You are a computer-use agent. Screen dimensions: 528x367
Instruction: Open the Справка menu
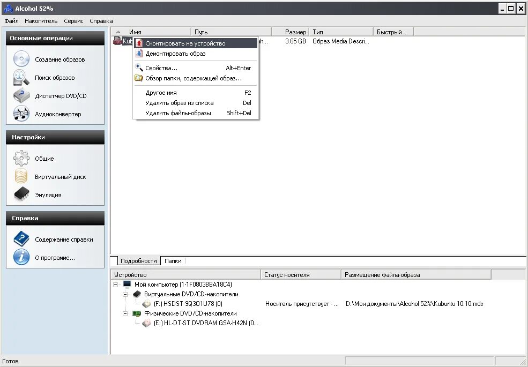click(101, 21)
